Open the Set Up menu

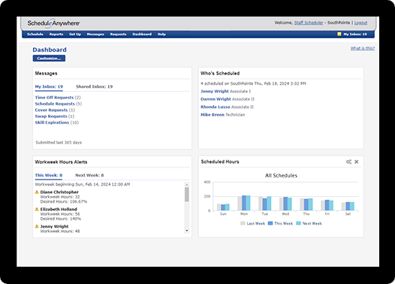(x=75, y=35)
